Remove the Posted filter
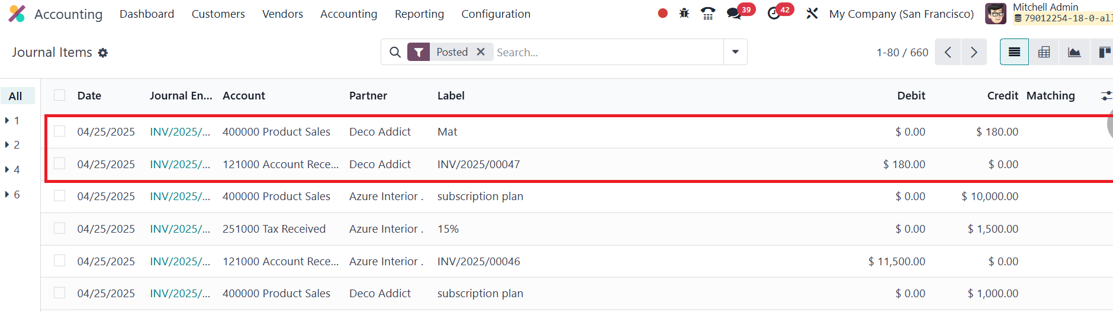The height and width of the screenshot is (312, 1113). click(481, 52)
